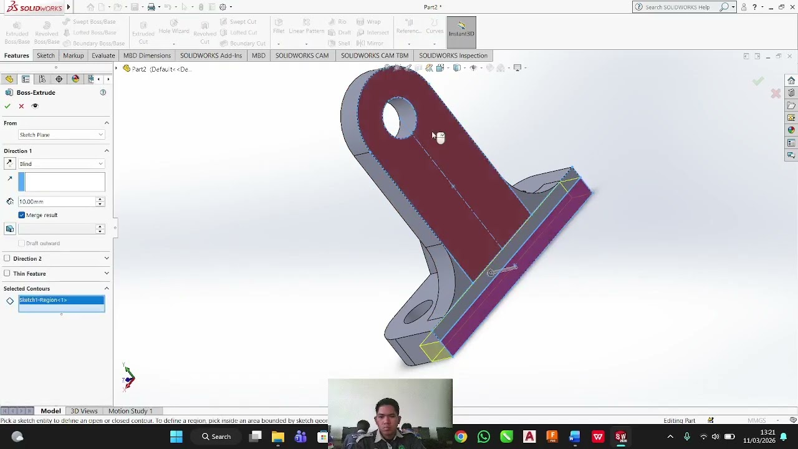Expand the Thin Feature section chevron

click(x=107, y=273)
